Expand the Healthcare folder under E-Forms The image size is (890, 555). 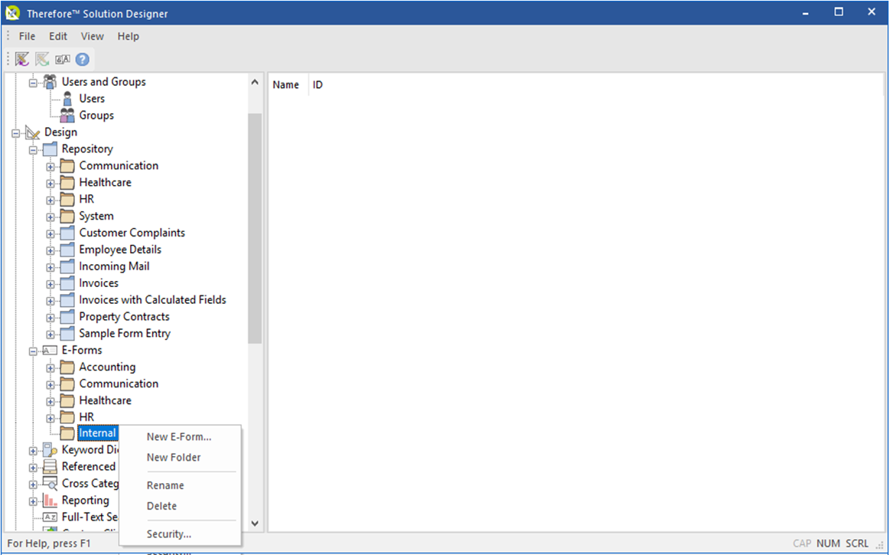pos(49,400)
